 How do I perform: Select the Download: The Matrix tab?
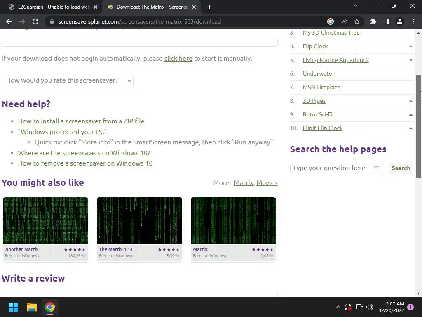coord(152,7)
